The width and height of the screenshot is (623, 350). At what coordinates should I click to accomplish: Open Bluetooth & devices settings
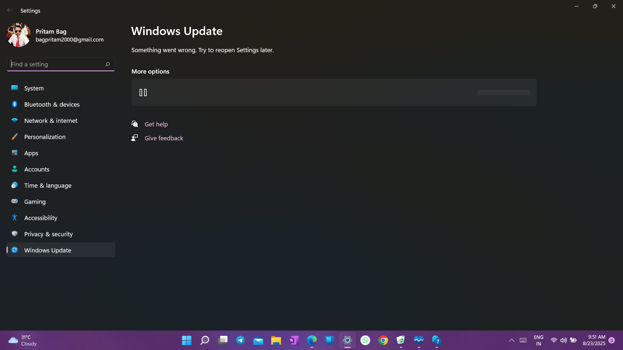tap(61, 104)
